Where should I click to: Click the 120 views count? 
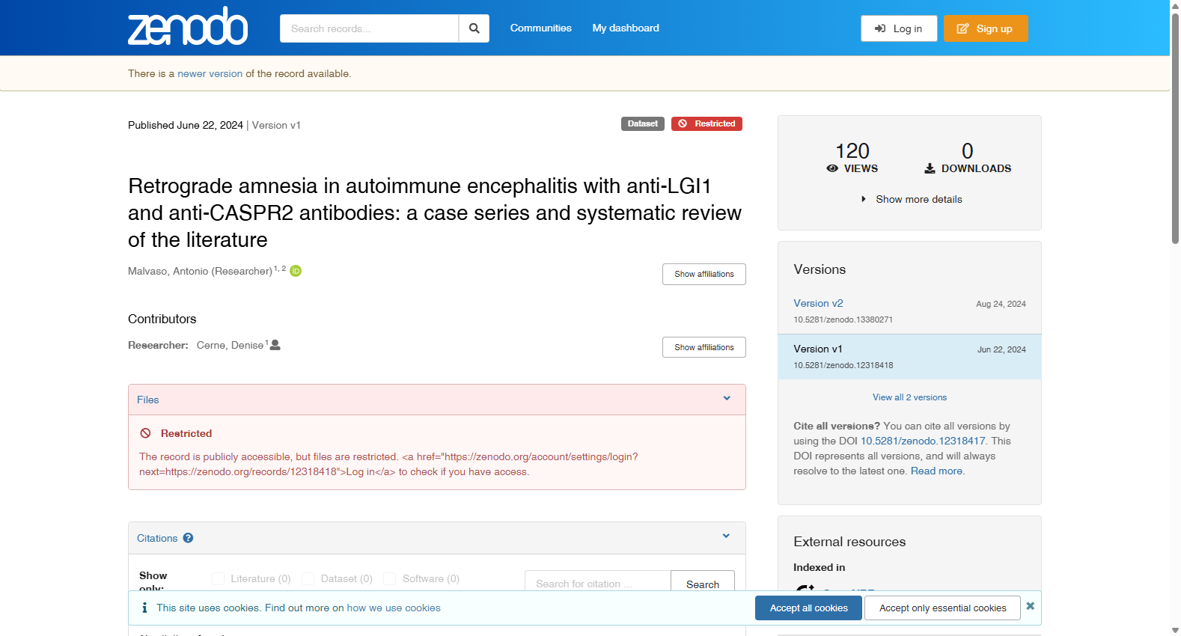852,151
